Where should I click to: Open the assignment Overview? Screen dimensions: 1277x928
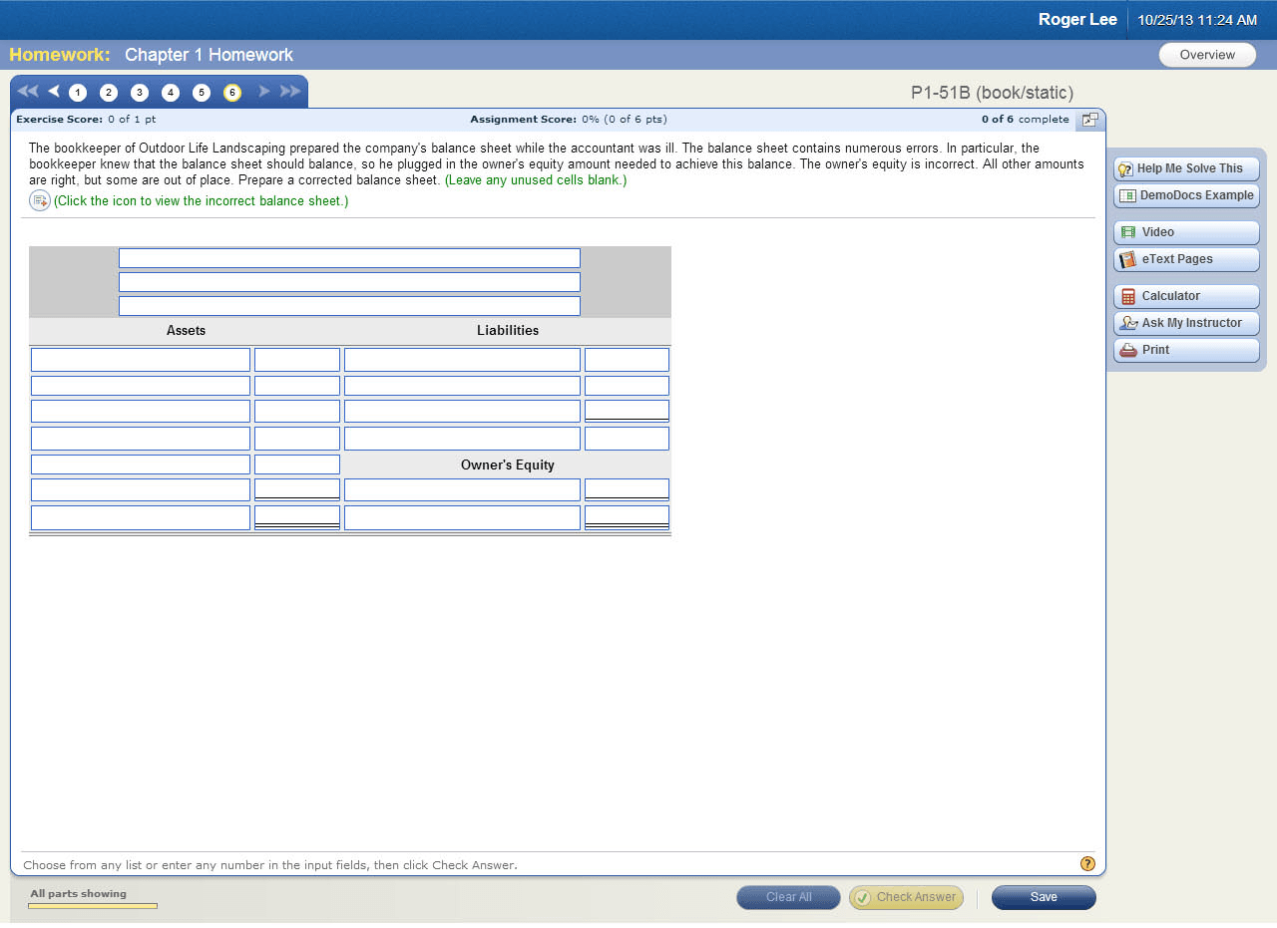click(1207, 55)
